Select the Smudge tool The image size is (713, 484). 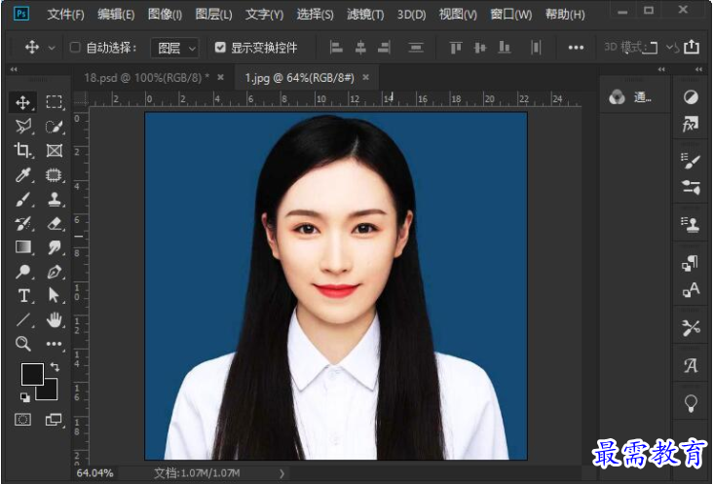click(55, 247)
